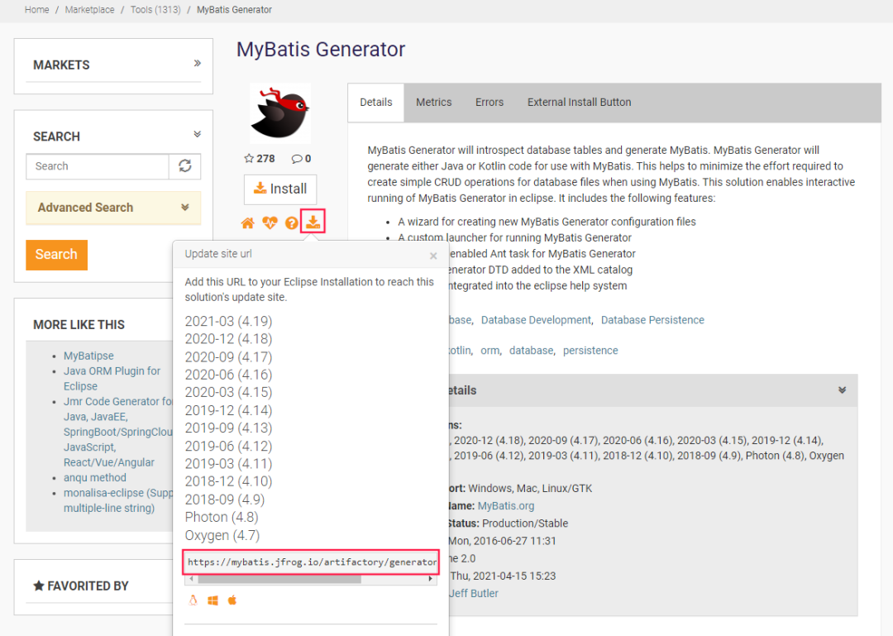Open the External Install Button tab

coord(579,102)
